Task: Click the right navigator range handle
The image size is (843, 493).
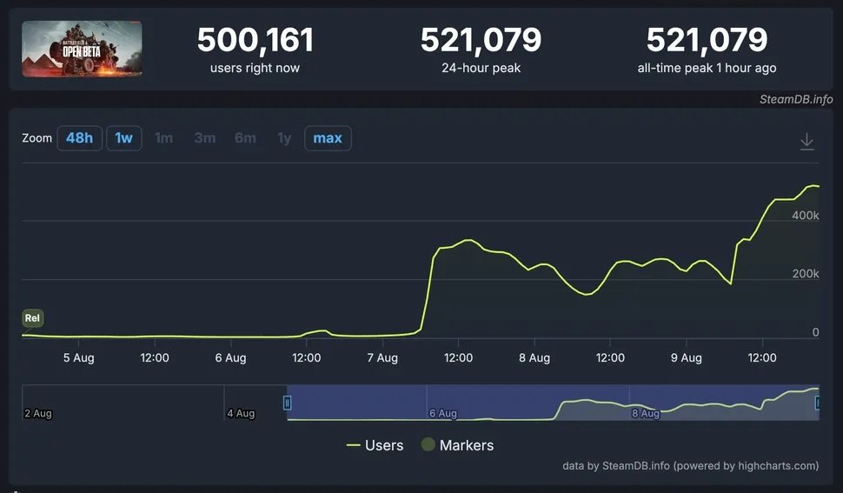Action: (x=818, y=403)
